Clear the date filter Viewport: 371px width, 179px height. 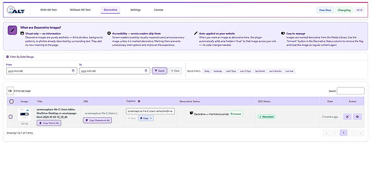click(175, 71)
